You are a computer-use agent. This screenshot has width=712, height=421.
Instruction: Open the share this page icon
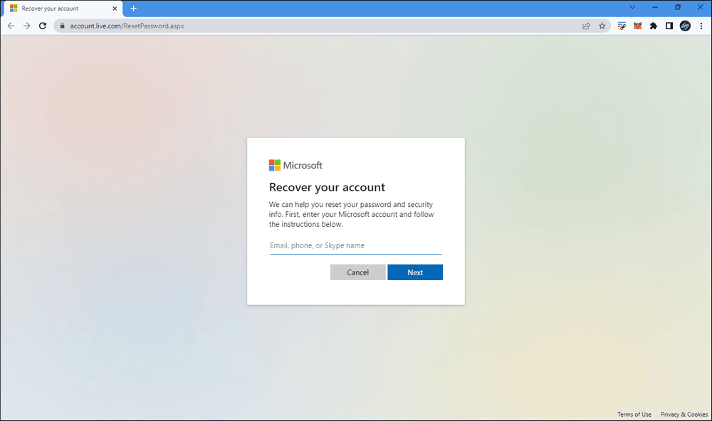coord(586,26)
